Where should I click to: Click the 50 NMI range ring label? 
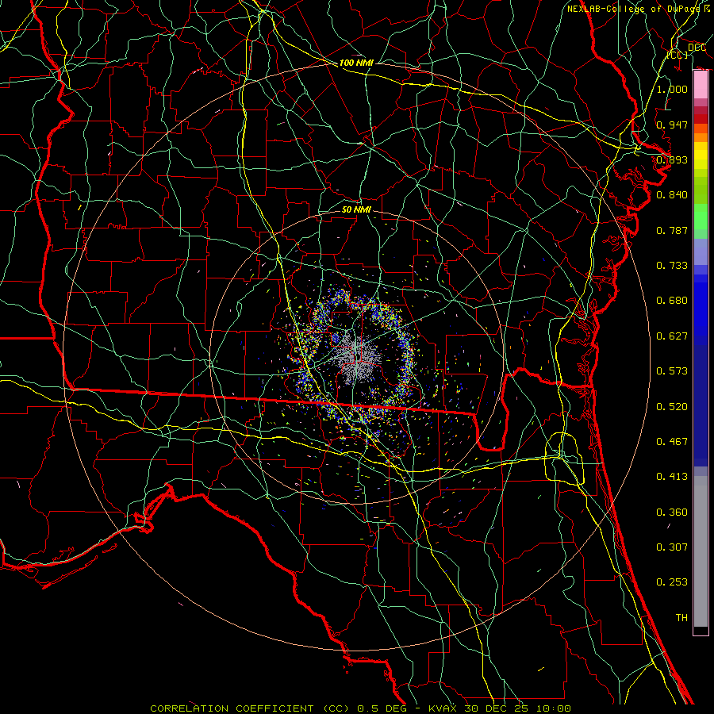click(356, 209)
